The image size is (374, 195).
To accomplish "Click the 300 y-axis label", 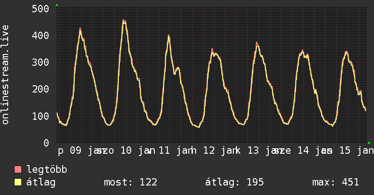I will click(40, 63).
